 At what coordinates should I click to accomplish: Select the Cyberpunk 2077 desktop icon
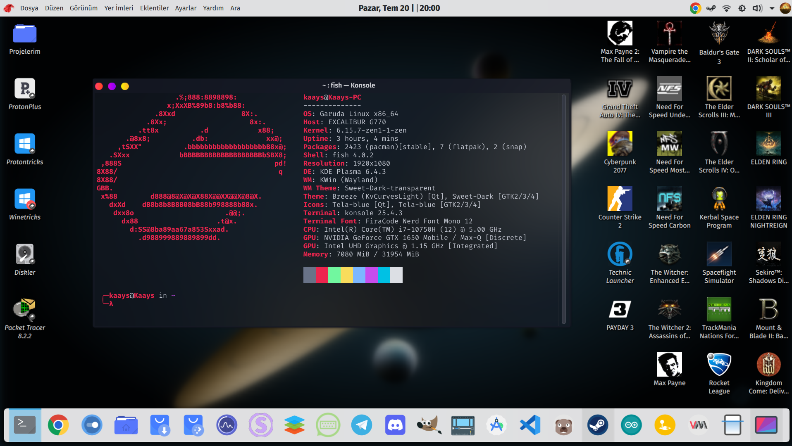point(620,153)
